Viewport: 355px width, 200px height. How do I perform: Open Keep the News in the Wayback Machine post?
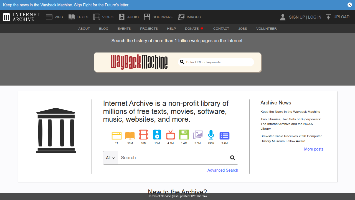pyautogui.click(x=290, y=112)
